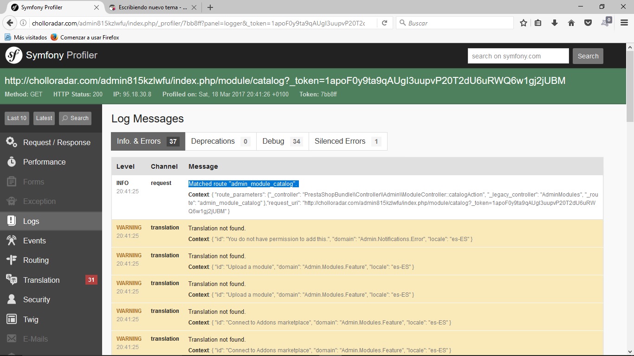The height and width of the screenshot is (356, 634).
Task: Switch to the Silenced Errors tab
Action: 348,141
